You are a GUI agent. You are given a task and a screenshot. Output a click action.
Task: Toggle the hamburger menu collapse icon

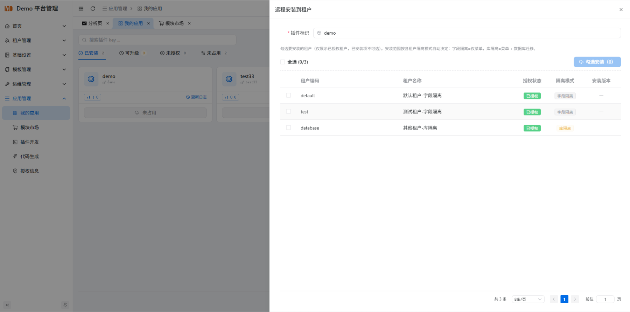pyautogui.click(x=81, y=8)
